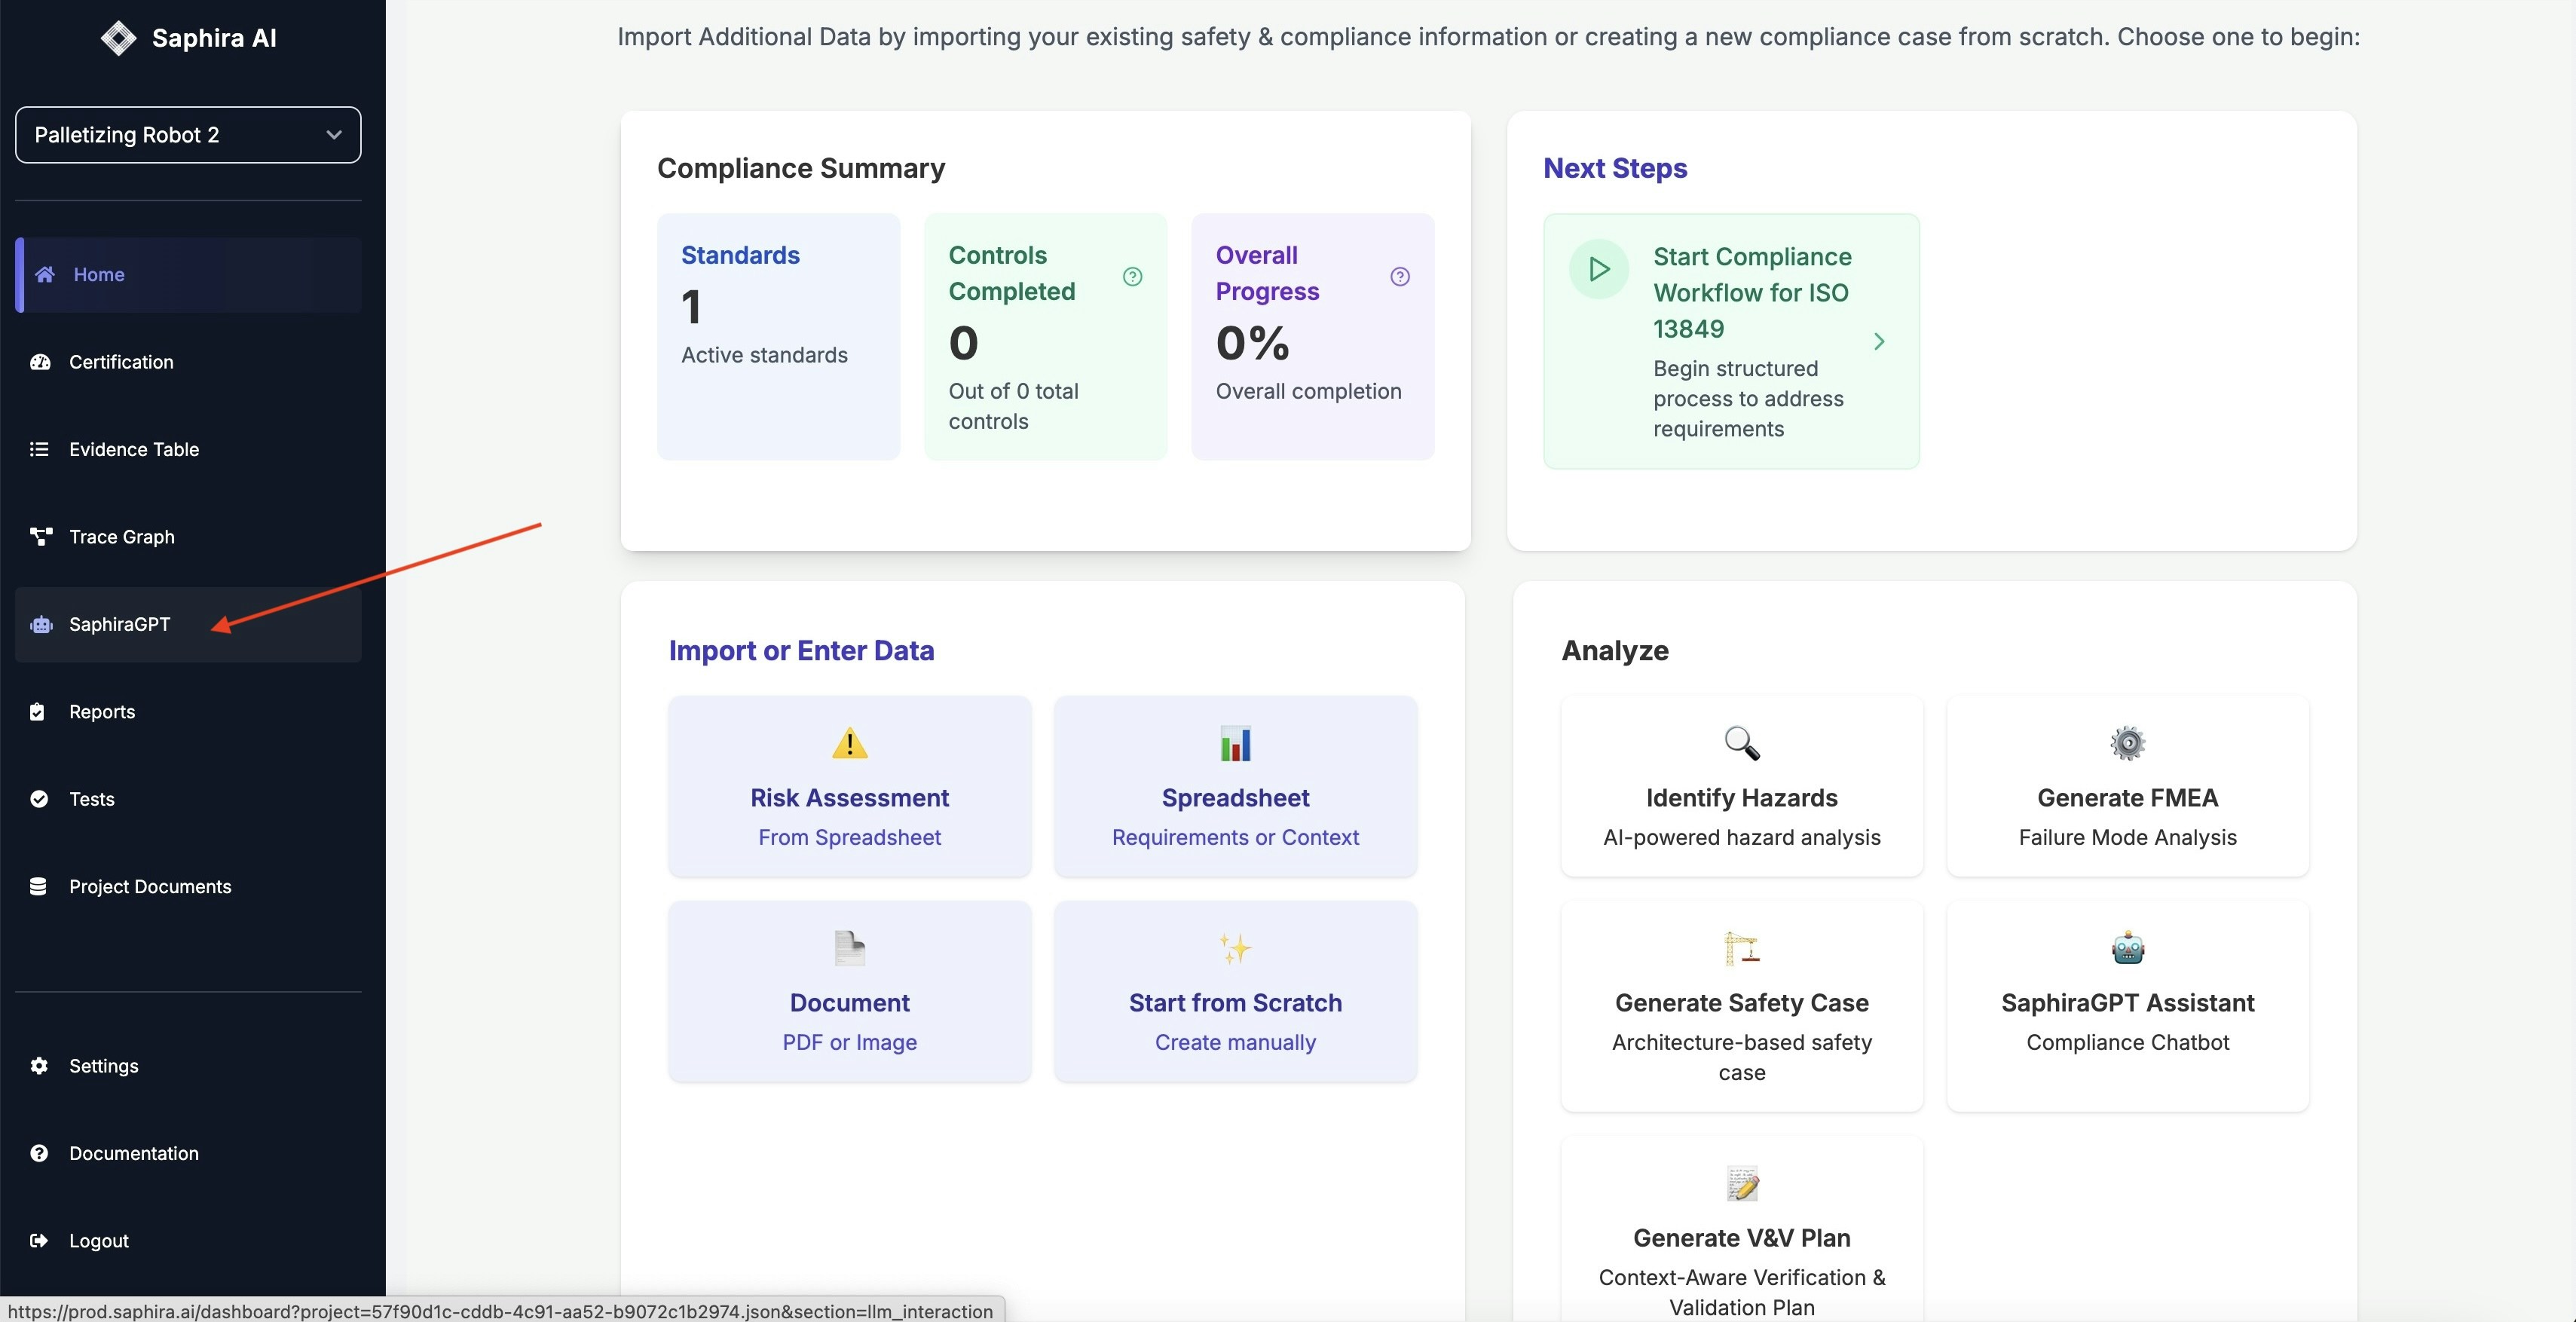Image resolution: width=2576 pixels, height=1322 pixels.
Task: Choose Start from Scratch card
Action: 1235,992
